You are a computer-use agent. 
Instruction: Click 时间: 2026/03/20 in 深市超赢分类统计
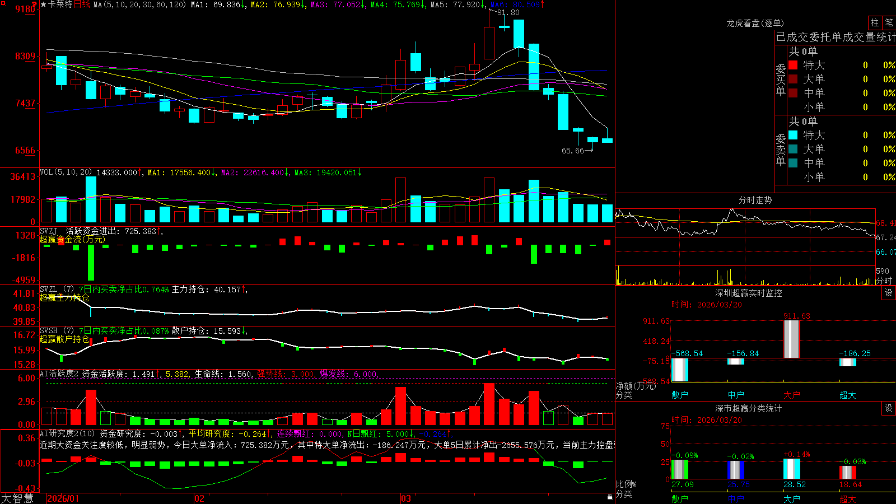pos(707,420)
